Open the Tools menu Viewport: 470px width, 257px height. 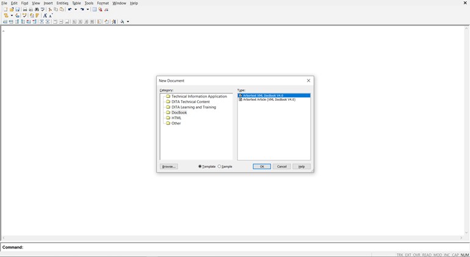click(x=89, y=3)
